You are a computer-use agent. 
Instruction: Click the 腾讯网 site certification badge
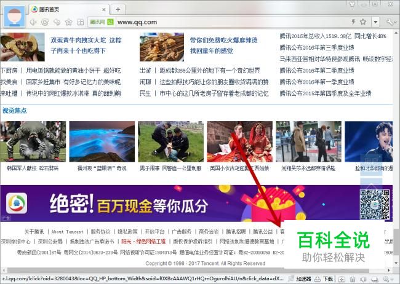(x=102, y=22)
